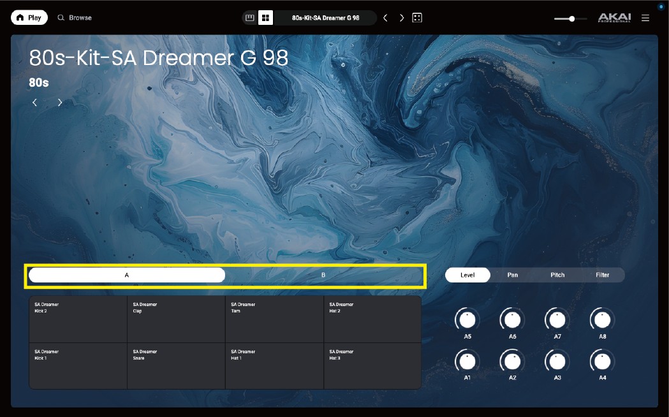
Task: Switch to pad bank B
Action: [323, 275]
